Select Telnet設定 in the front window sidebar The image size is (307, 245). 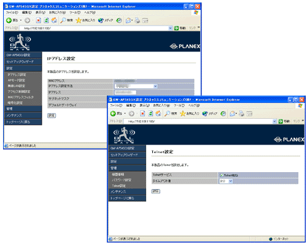coord(119,186)
